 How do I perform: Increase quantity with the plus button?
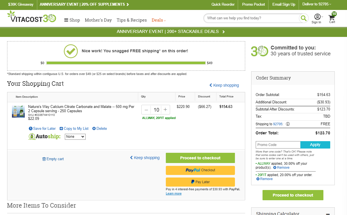[x=165, y=110]
